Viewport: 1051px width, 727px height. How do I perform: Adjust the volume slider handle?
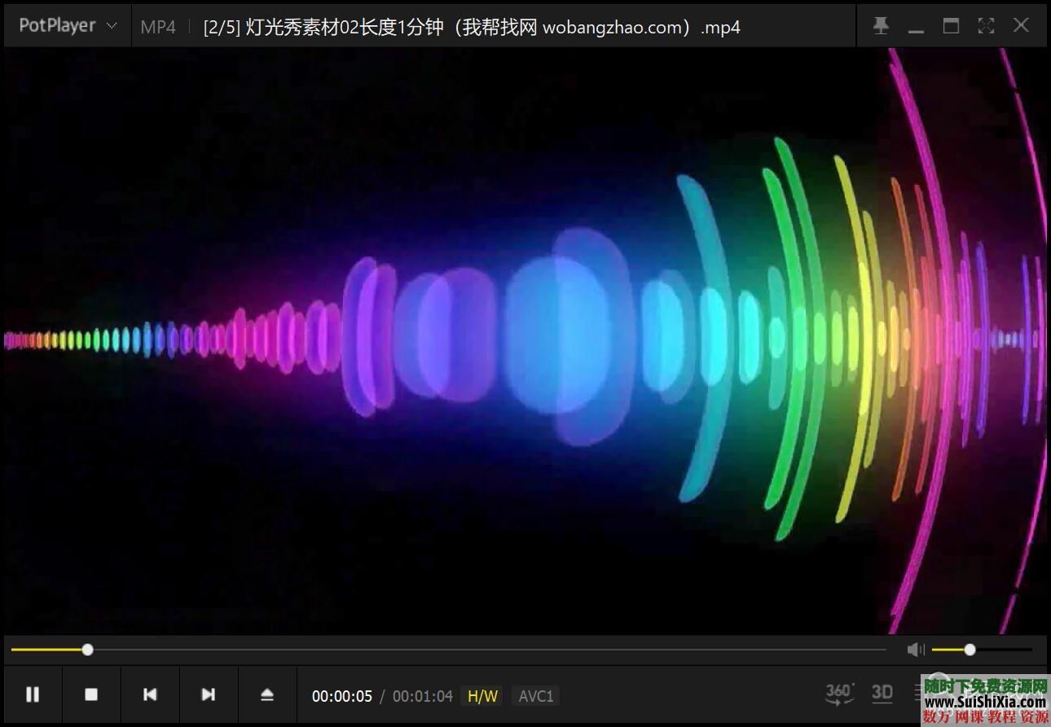click(970, 649)
